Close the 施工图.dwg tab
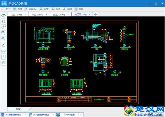Viewport: 165px width, 117px height. coord(90,14)
